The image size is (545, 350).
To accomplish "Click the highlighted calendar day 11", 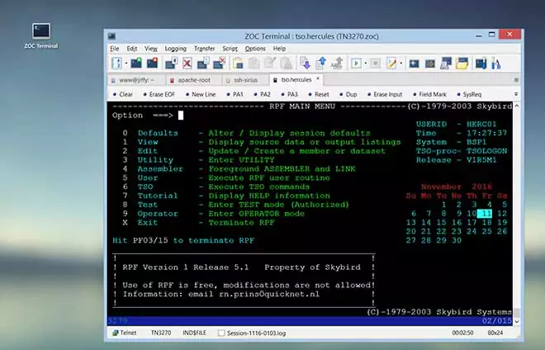I will click(485, 214).
